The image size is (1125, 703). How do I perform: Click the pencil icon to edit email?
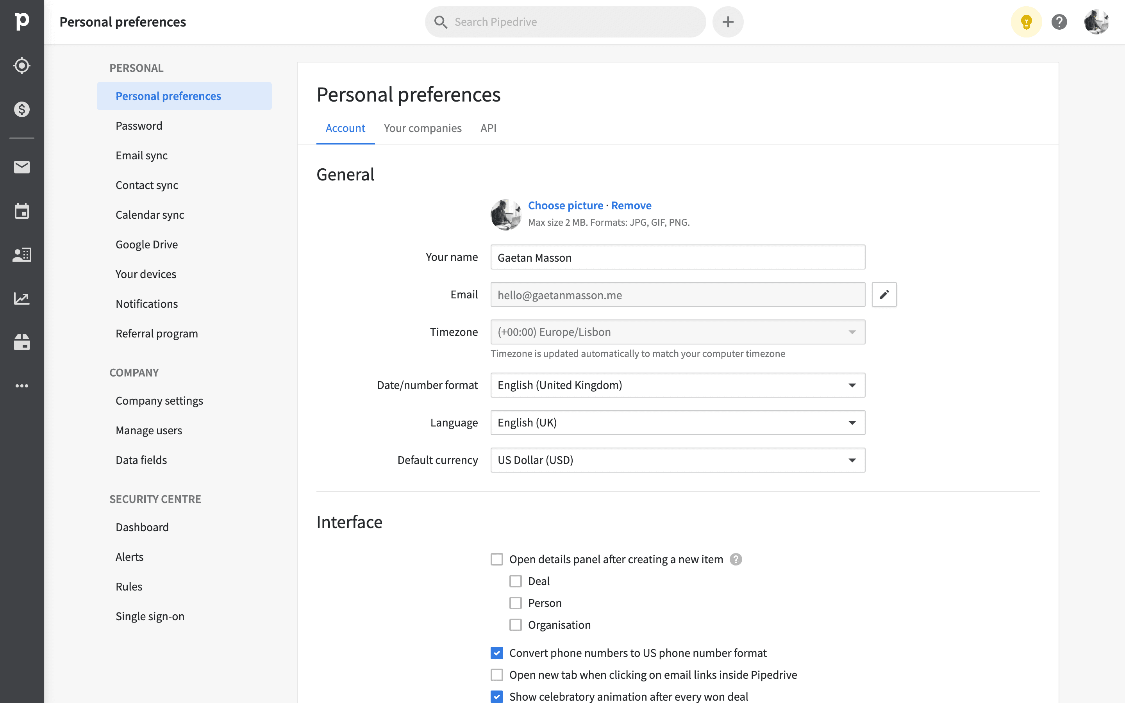[x=884, y=294]
